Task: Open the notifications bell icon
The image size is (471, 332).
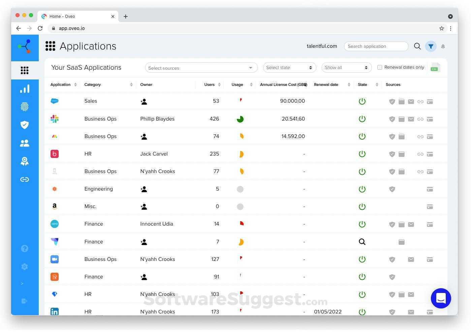Action: click(x=443, y=46)
